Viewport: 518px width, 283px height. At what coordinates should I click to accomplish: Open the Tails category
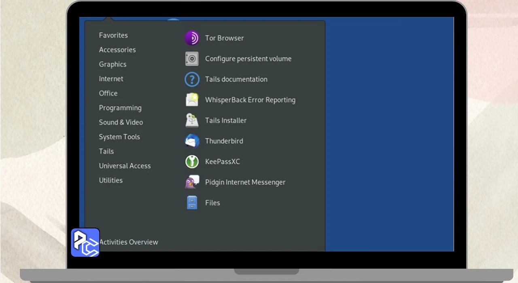click(x=106, y=151)
